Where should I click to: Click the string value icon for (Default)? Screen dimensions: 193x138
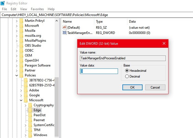click(65, 27)
